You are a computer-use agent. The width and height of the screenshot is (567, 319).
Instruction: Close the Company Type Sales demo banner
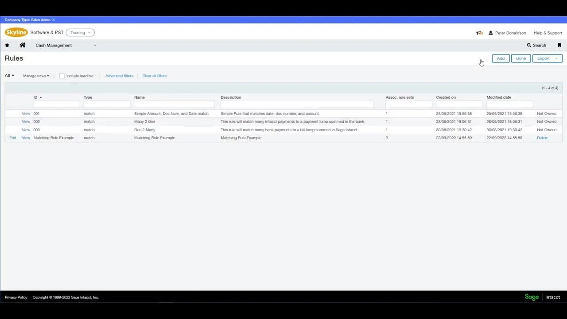coord(54,20)
